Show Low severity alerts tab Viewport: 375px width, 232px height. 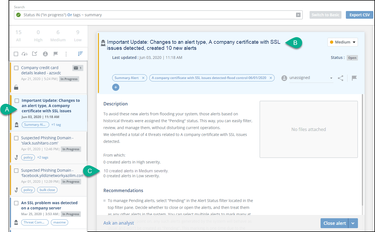coord(78,36)
